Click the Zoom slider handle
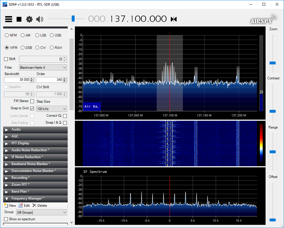Screen dimensions: 284x228 tap(272, 63)
